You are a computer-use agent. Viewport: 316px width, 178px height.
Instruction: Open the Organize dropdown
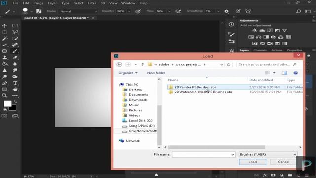(x=128, y=73)
